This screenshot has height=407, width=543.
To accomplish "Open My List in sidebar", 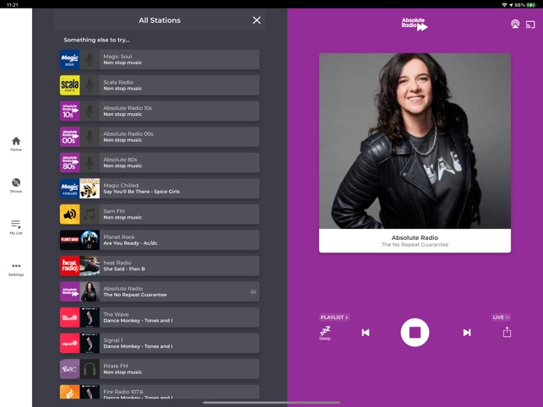I will pos(16,227).
